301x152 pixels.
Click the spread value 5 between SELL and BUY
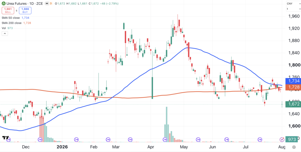[x=16, y=11]
